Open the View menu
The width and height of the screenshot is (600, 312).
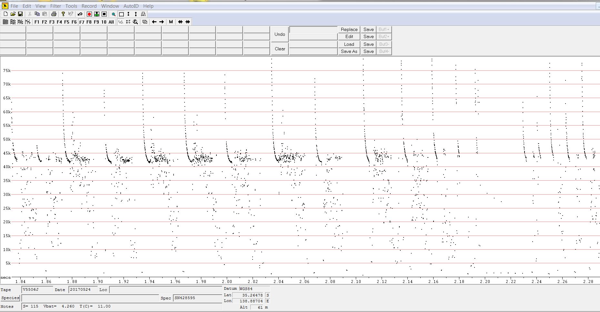(41, 6)
